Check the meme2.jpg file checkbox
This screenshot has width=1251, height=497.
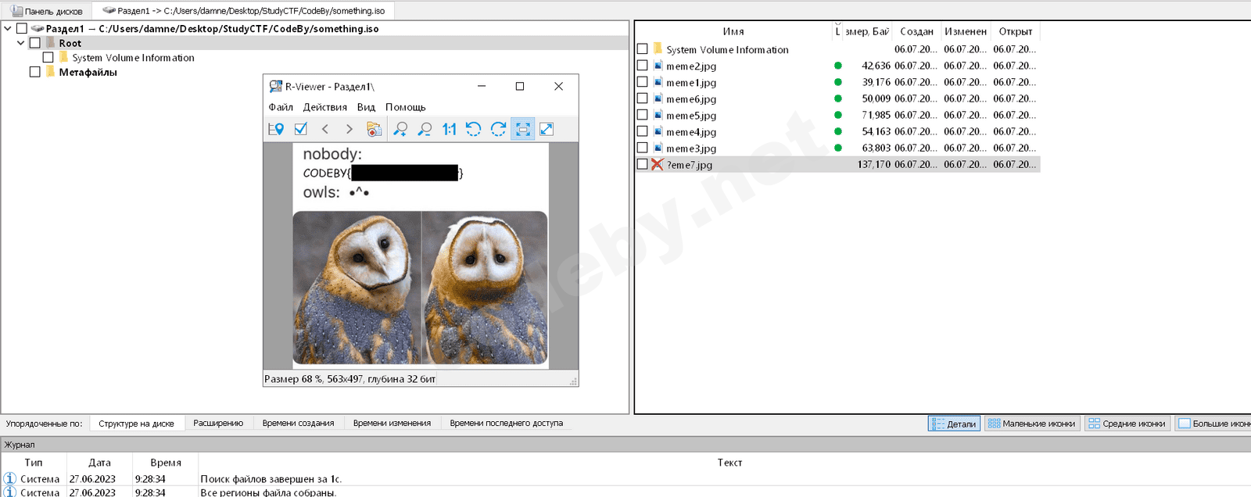tap(643, 66)
